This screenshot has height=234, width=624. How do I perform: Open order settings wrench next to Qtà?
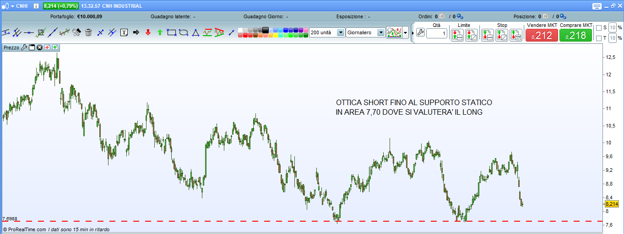point(420,33)
